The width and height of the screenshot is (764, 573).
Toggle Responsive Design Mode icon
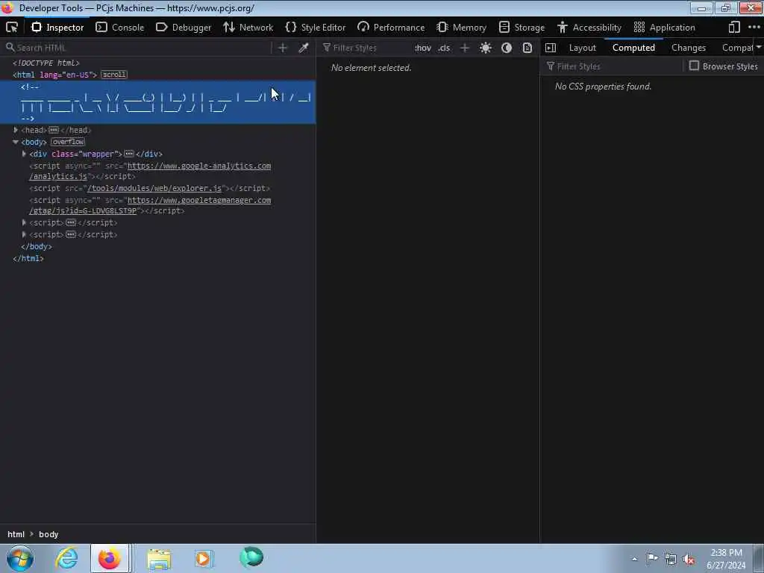click(x=734, y=28)
